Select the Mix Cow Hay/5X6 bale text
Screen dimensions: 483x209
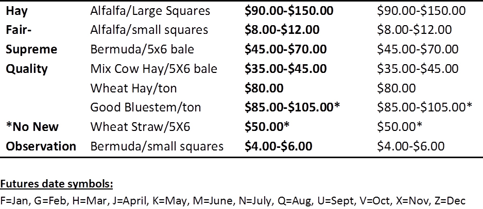(154, 69)
